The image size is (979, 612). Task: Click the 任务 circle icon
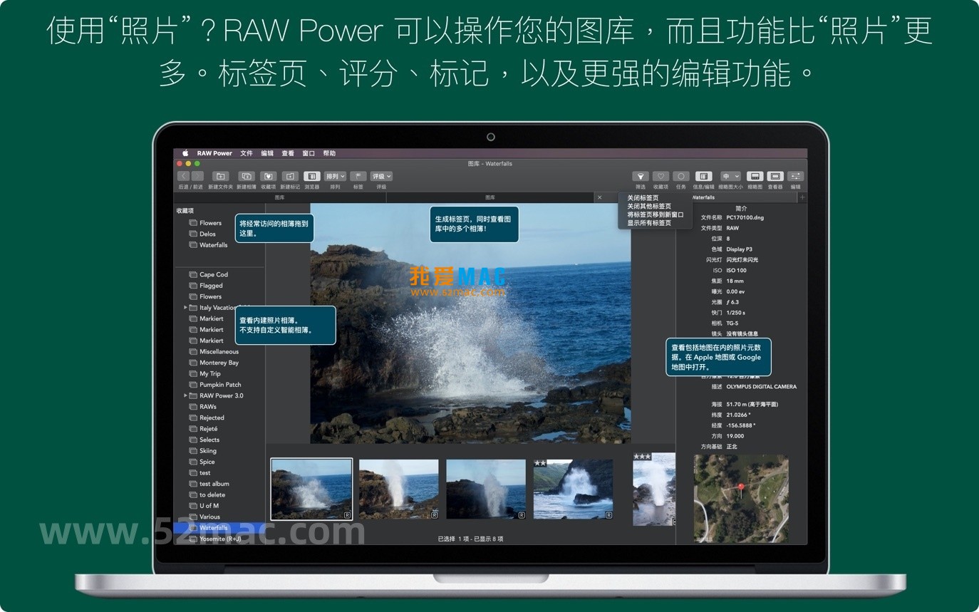(681, 176)
